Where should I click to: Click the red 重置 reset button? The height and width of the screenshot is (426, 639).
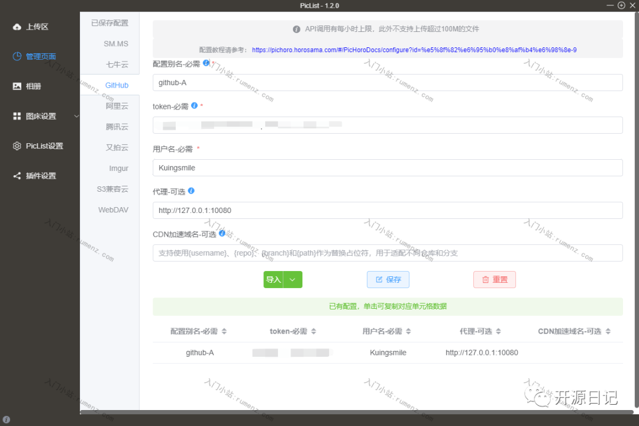tap(494, 280)
